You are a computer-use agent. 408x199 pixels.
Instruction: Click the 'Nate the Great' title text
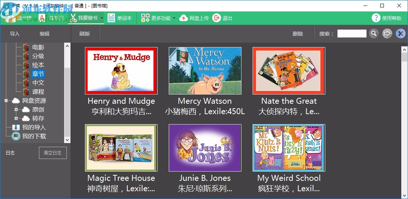tap(289, 101)
